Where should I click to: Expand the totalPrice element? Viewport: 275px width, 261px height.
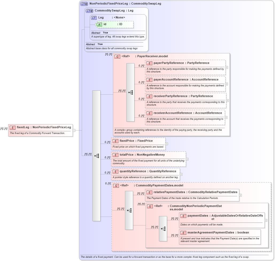(x=187, y=159)
